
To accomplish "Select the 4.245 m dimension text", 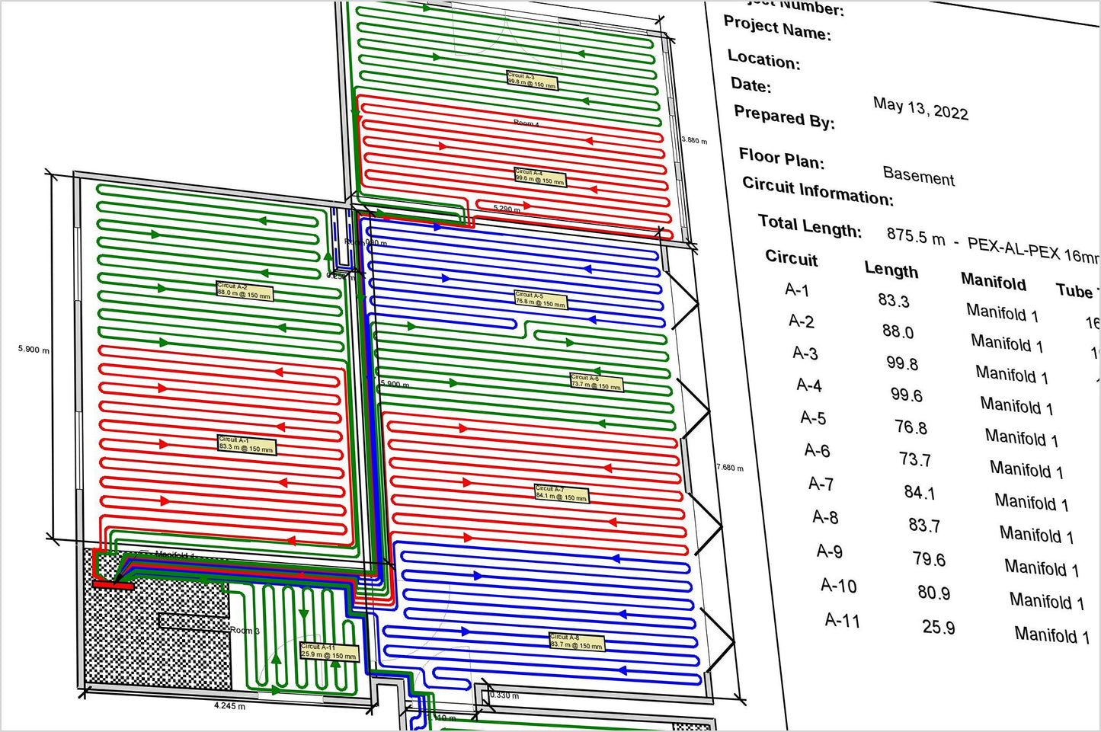I will [x=229, y=706].
